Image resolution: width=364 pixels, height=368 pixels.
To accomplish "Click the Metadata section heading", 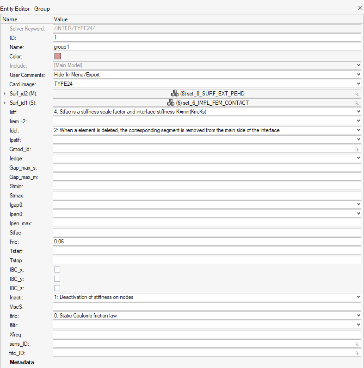I will [x=22, y=362].
